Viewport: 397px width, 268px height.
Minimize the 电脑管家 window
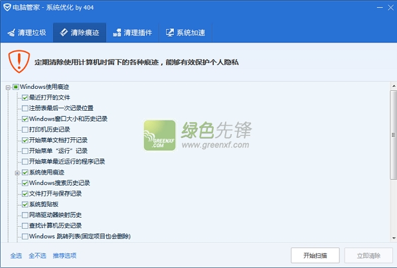point(380,8)
